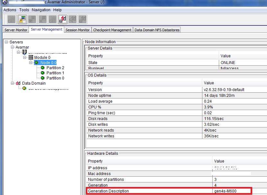This screenshot has height=195, width=267.
Task: Select Node 0.0 in the tree
Action: [49, 63]
